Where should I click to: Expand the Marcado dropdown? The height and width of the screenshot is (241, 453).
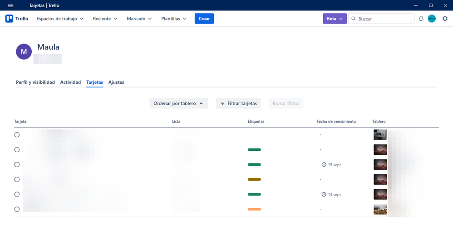coord(139,19)
